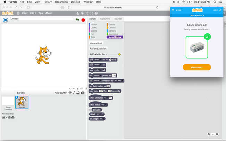Viewport: 226px width, 141px height.
Task: Upload backdrop from file
Action: (9, 117)
